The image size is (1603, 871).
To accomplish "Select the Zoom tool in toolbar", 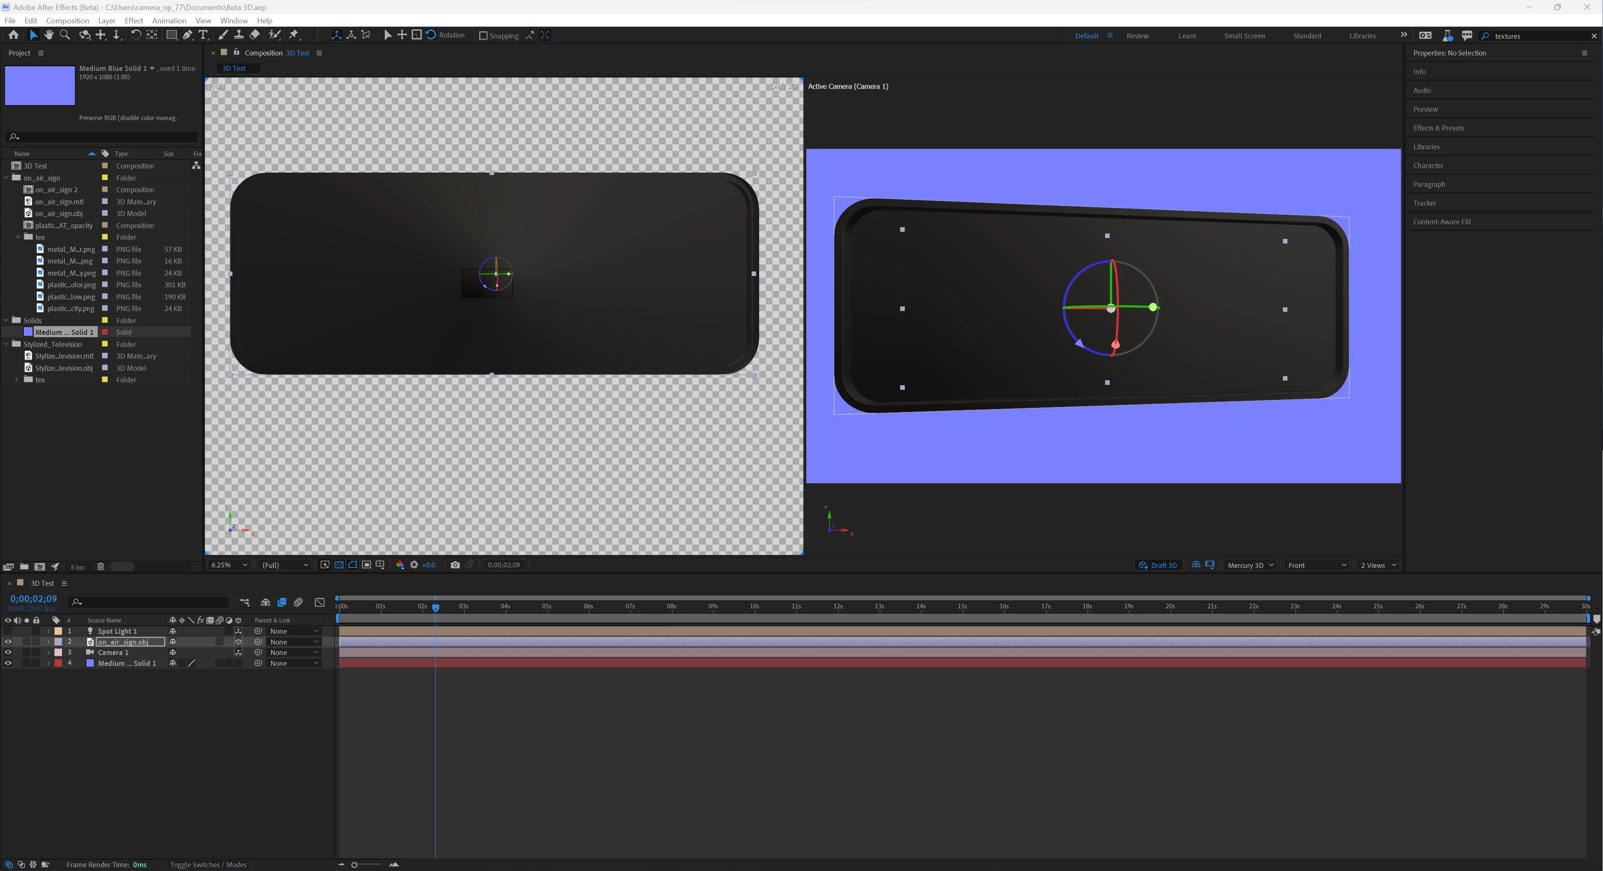I will coord(65,35).
